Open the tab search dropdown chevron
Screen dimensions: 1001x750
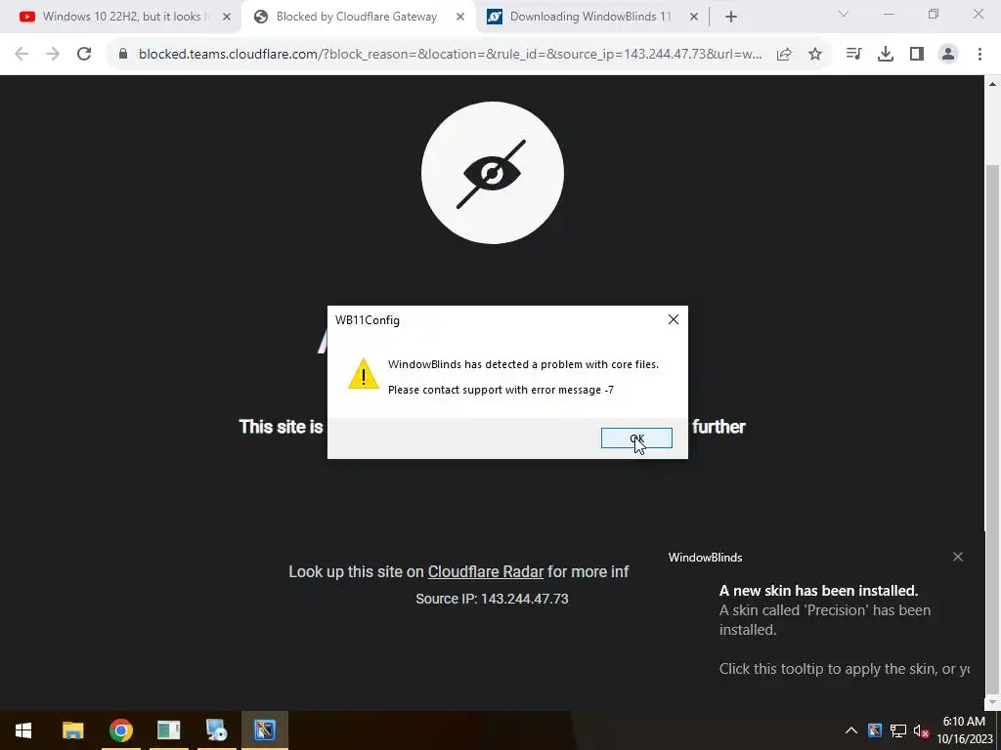pos(844,14)
